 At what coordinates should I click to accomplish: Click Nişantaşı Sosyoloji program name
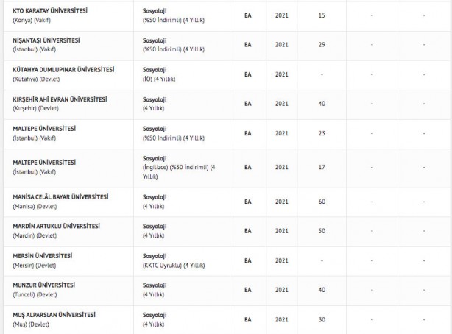[155, 40]
